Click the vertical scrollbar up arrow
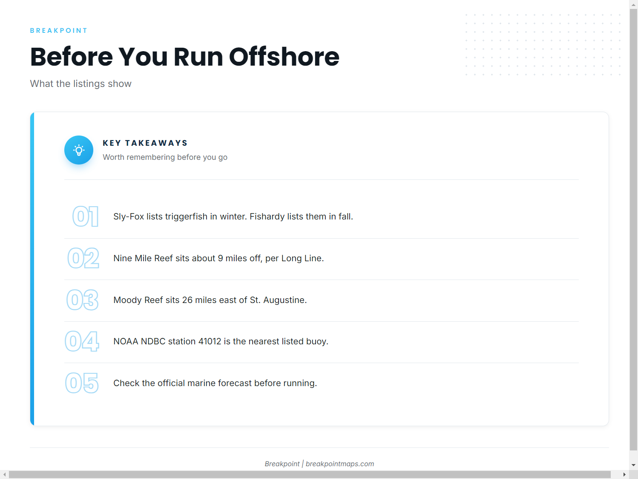This screenshot has height=479, width=638. coord(634,4)
